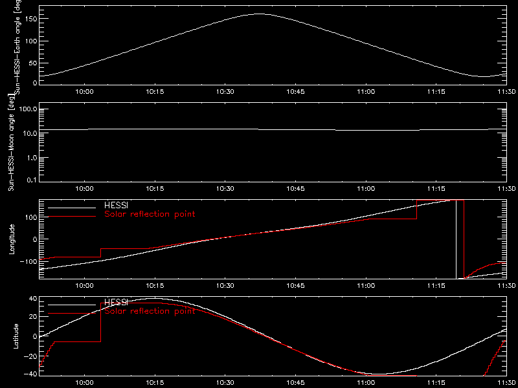Click 10:30 time label under Latitude plot
The image size is (518, 388).
tap(225, 382)
